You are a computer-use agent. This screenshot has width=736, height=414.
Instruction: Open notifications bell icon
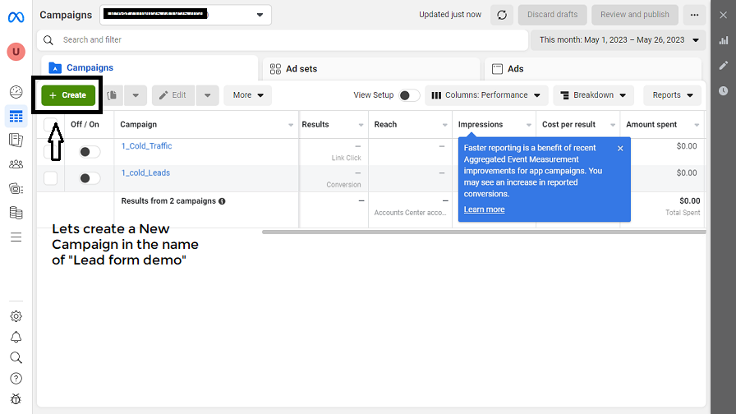click(16, 338)
